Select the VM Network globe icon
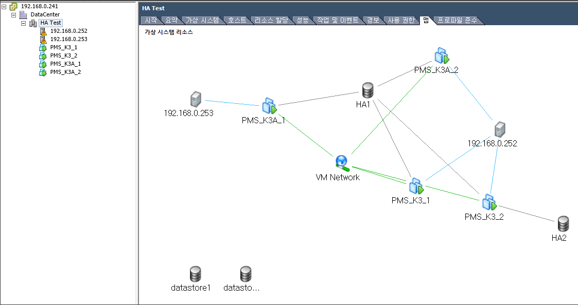578x305 pixels. point(341,162)
